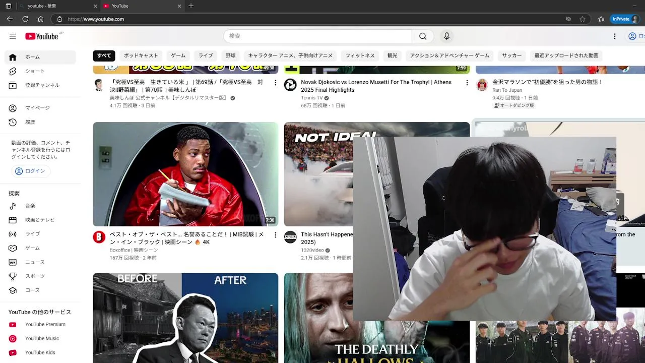Screen dimensions: 645x363
Task: Open the YouTube hamburger guide menu
Action: pyautogui.click(x=13, y=36)
